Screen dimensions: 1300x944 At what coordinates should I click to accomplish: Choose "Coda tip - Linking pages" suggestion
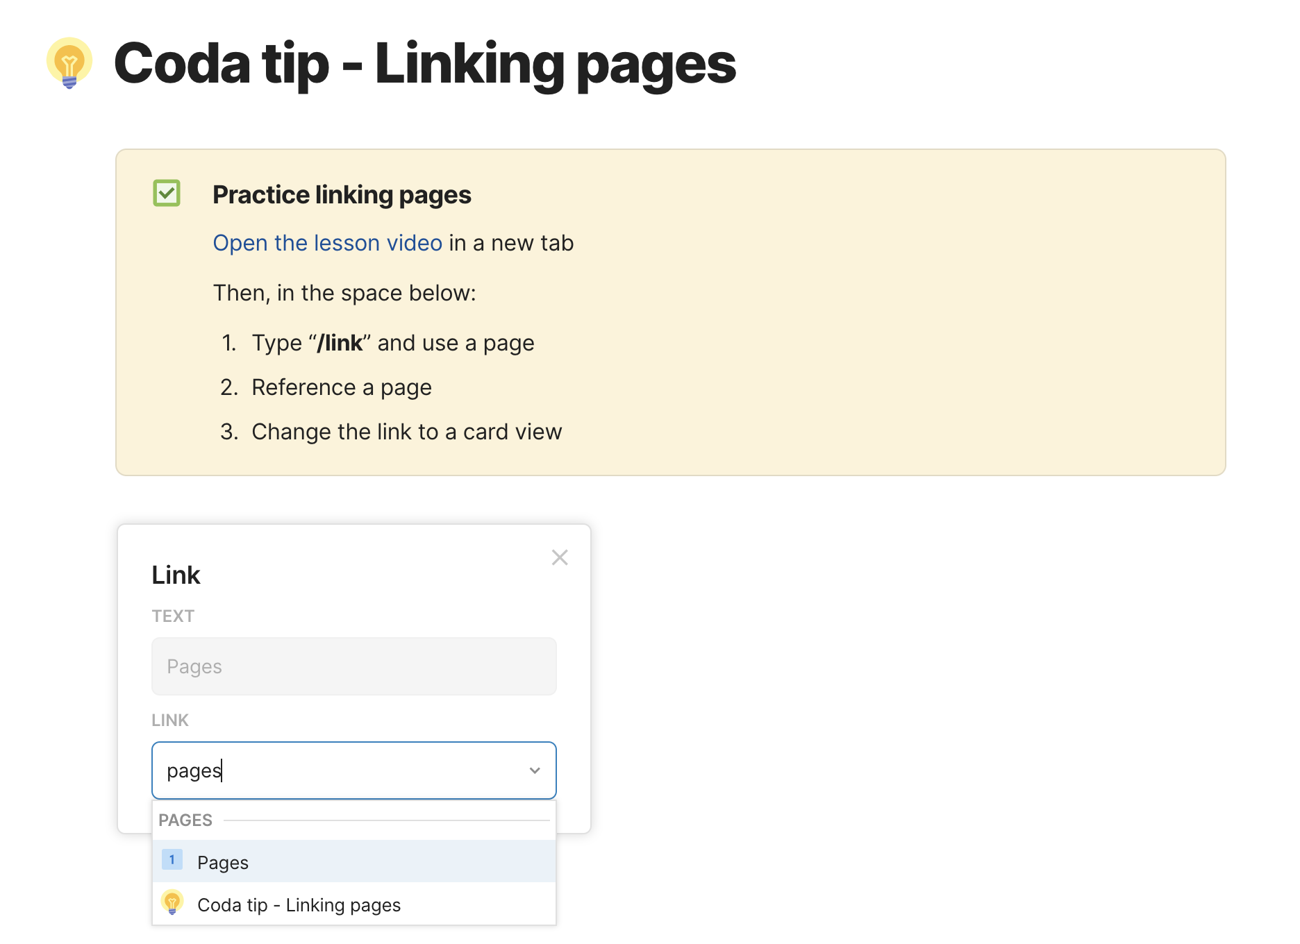(299, 905)
